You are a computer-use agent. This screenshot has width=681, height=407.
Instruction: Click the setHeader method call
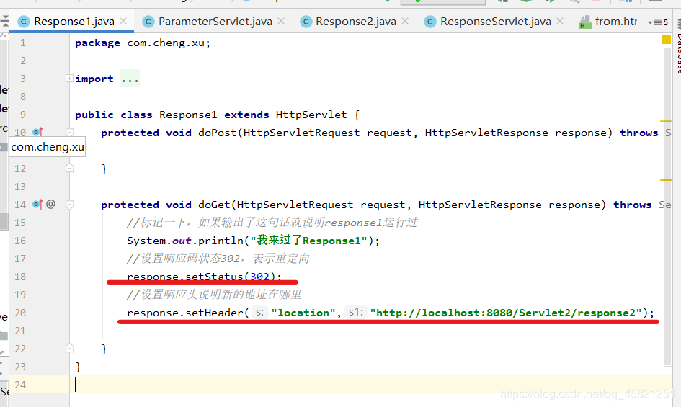pyautogui.click(x=215, y=313)
